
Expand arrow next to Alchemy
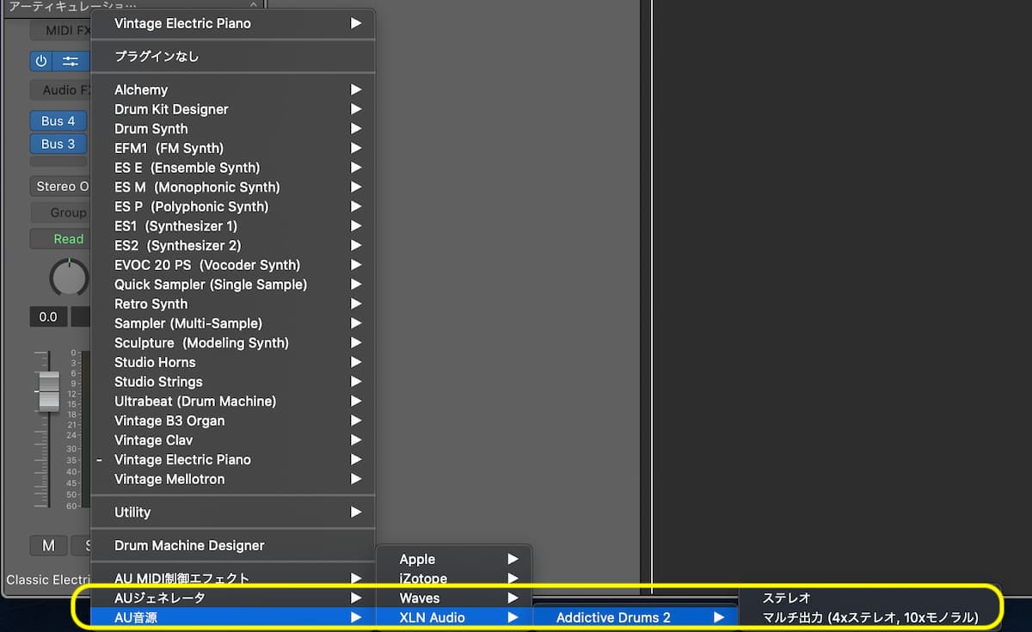356,89
